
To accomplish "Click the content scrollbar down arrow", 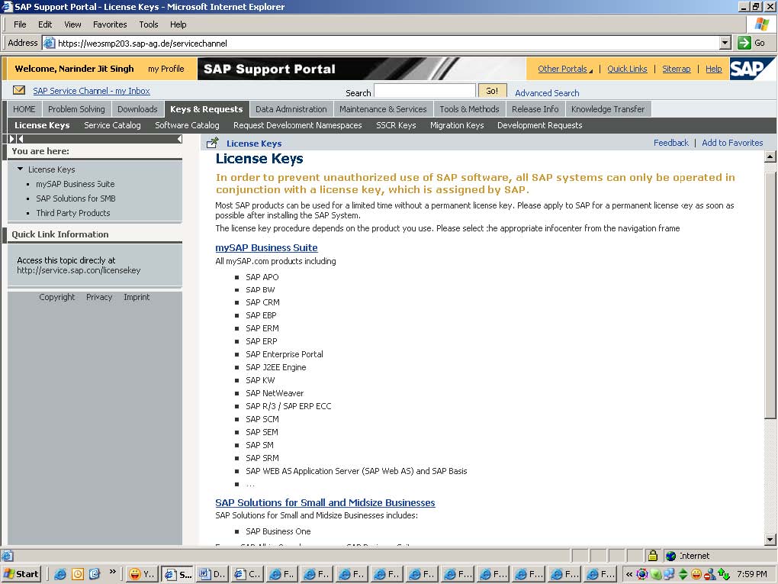I will [770, 539].
